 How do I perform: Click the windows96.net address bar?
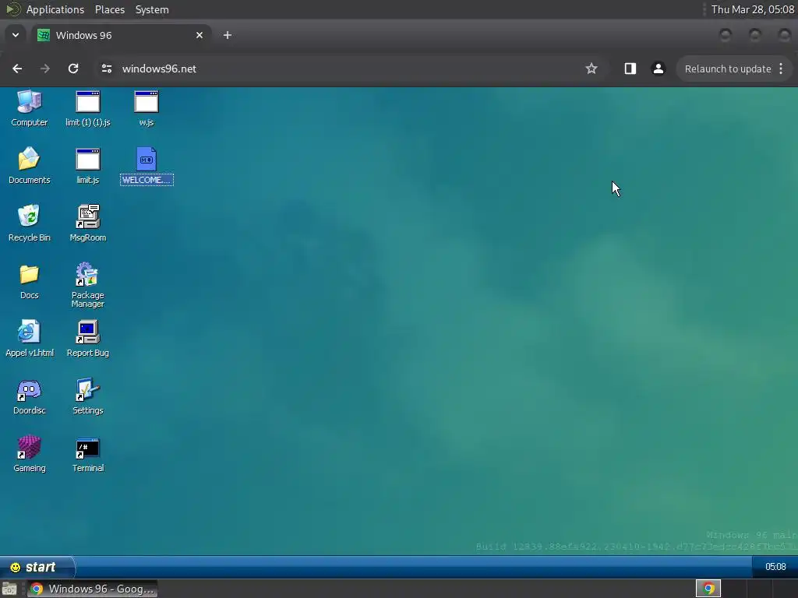pyautogui.click(x=350, y=69)
